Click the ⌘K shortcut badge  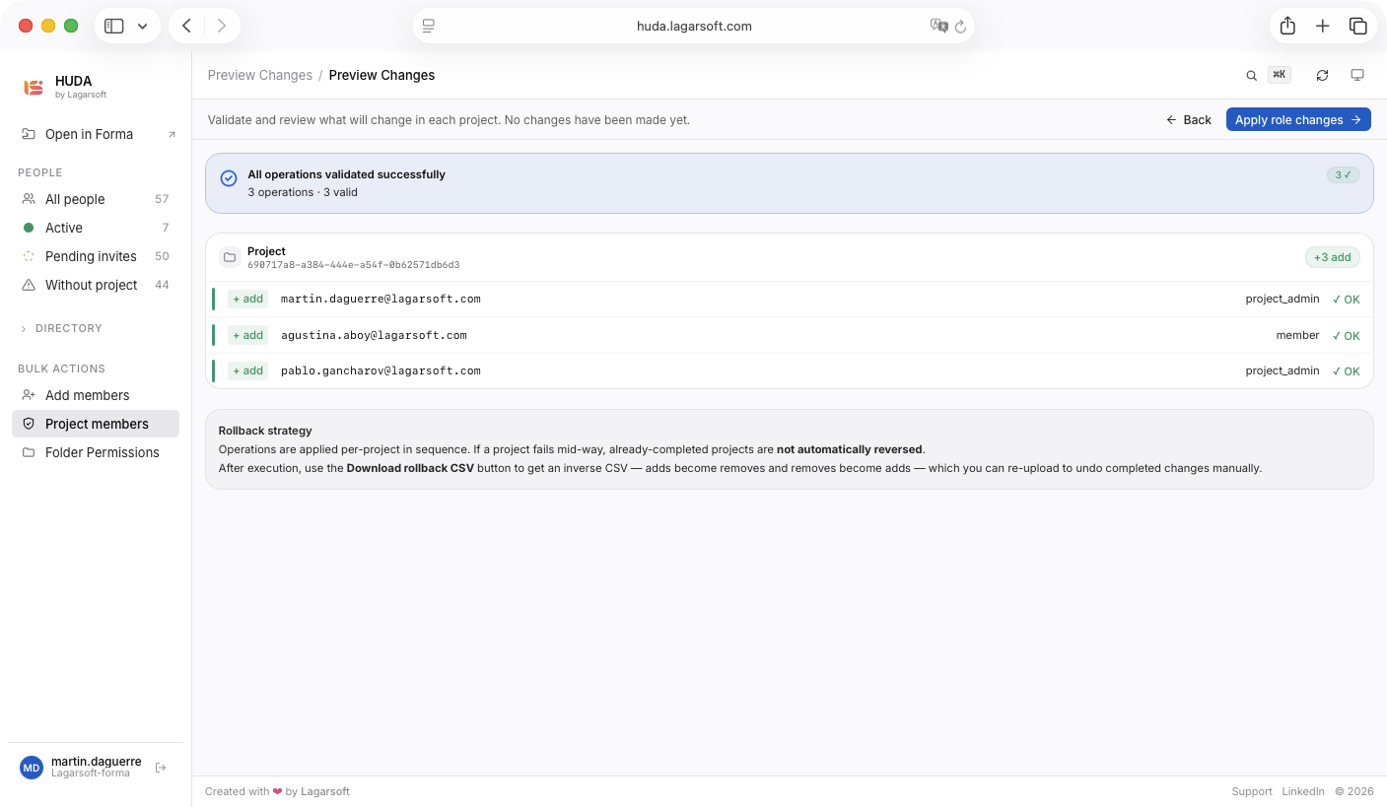(x=1279, y=75)
